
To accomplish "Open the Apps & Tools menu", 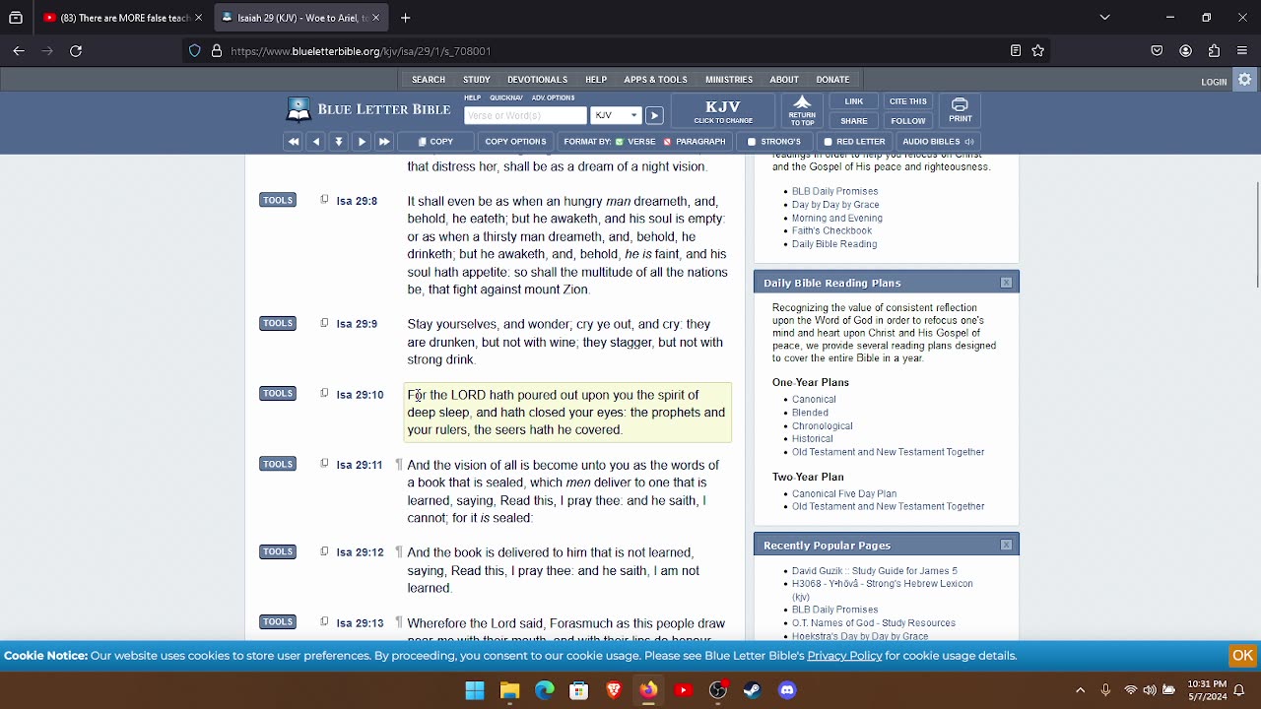I will coord(655,80).
